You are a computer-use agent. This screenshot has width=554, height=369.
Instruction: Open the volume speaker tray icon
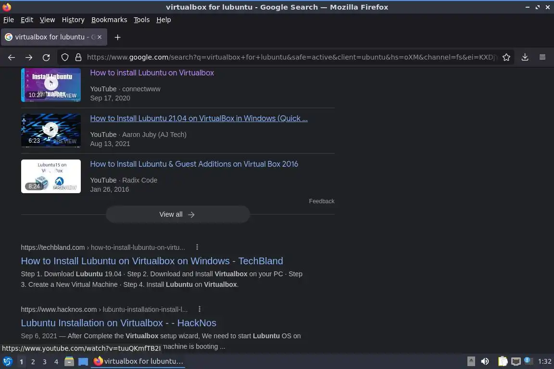[x=485, y=361]
